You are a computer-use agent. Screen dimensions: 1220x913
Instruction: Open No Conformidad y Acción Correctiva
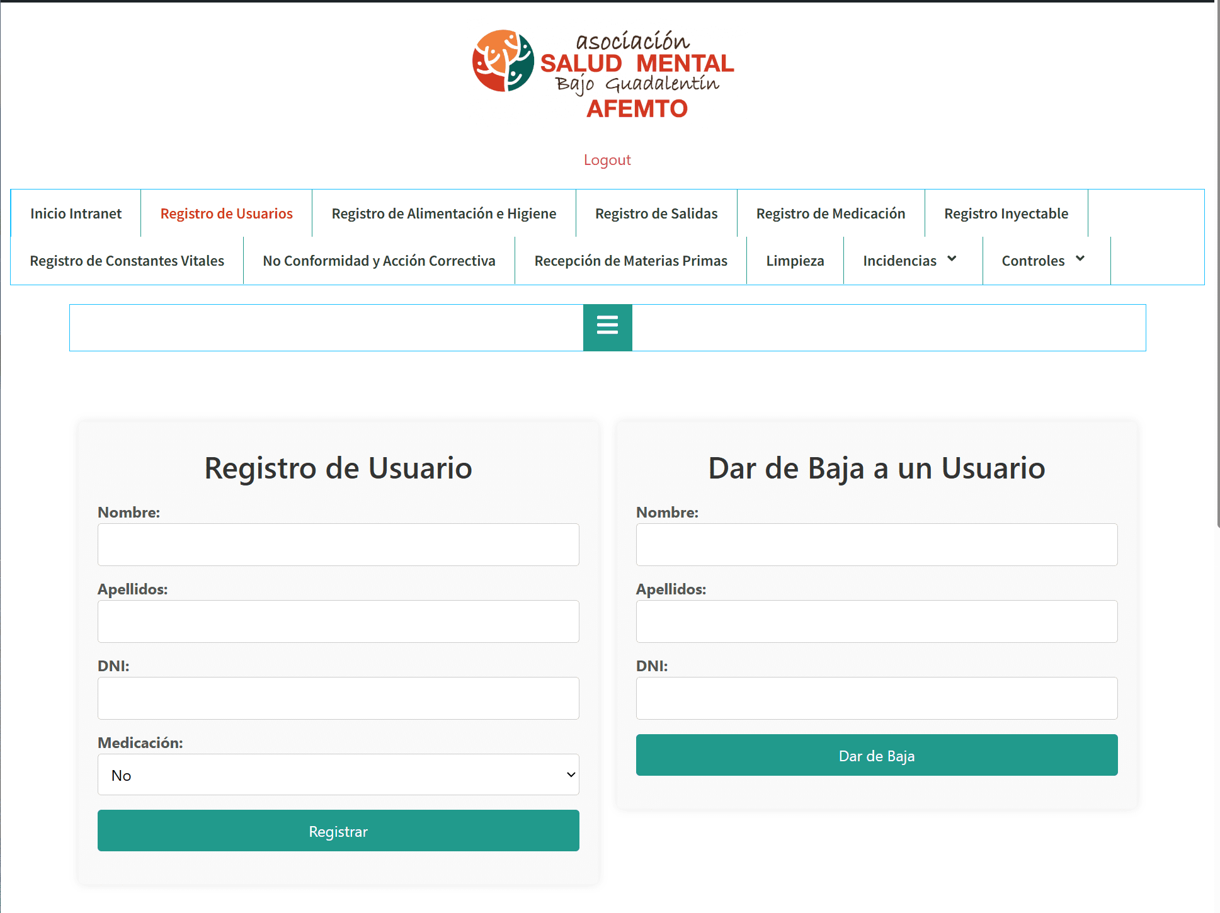pos(379,261)
